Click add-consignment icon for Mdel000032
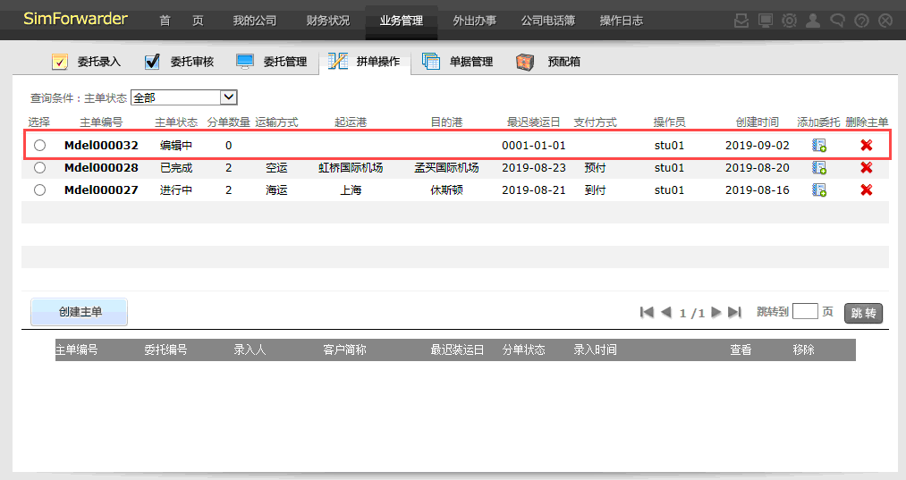 pos(819,145)
